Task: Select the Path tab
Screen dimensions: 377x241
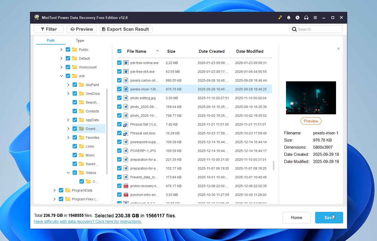Action: tap(50, 40)
